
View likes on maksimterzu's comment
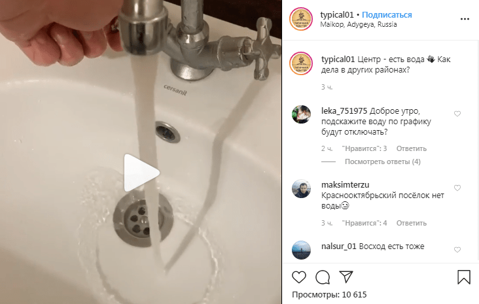click(x=364, y=223)
